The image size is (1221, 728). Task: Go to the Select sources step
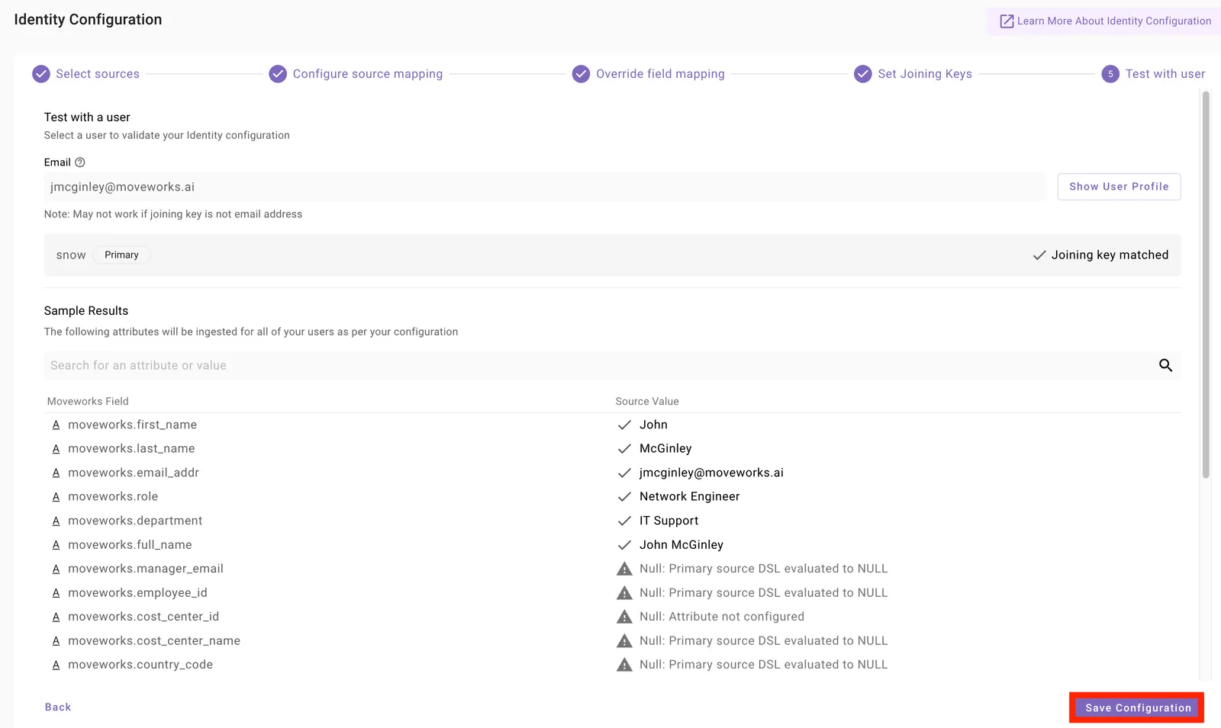coord(98,74)
